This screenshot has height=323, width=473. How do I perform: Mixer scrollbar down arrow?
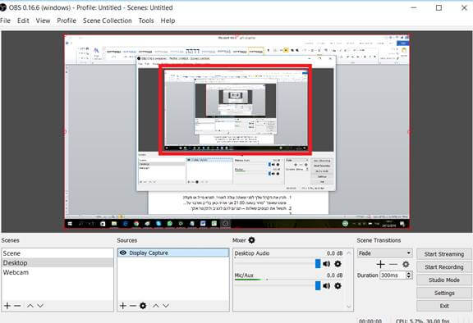[349, 307]
